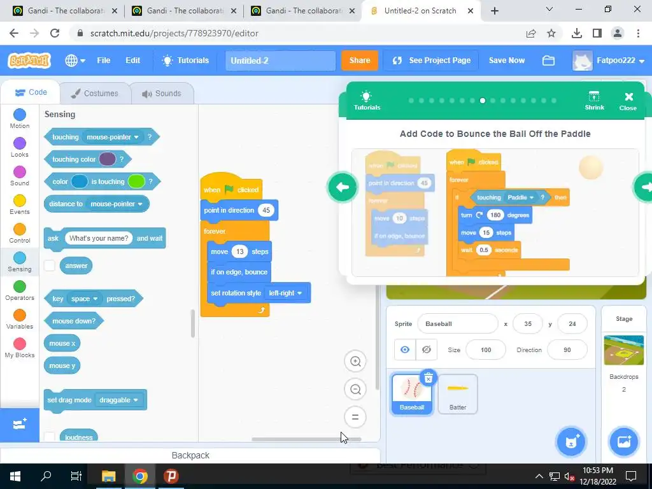This screenshot has width=652, height=489.
Task: Open the language globe dropdown
Action: point(75,60)
